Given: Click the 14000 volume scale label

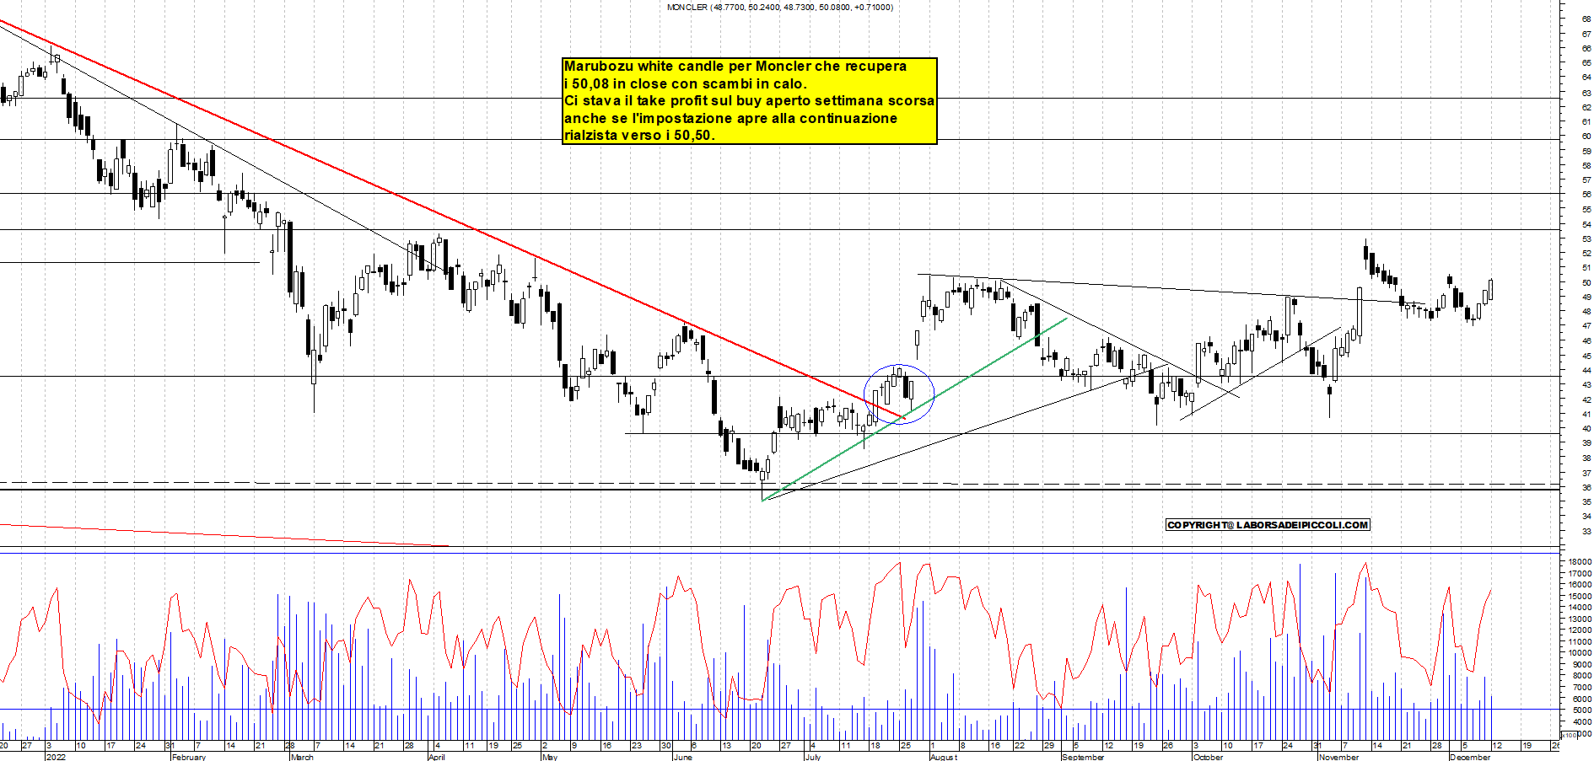Looking at the screenshot, I should click(x=1580, y=607).
